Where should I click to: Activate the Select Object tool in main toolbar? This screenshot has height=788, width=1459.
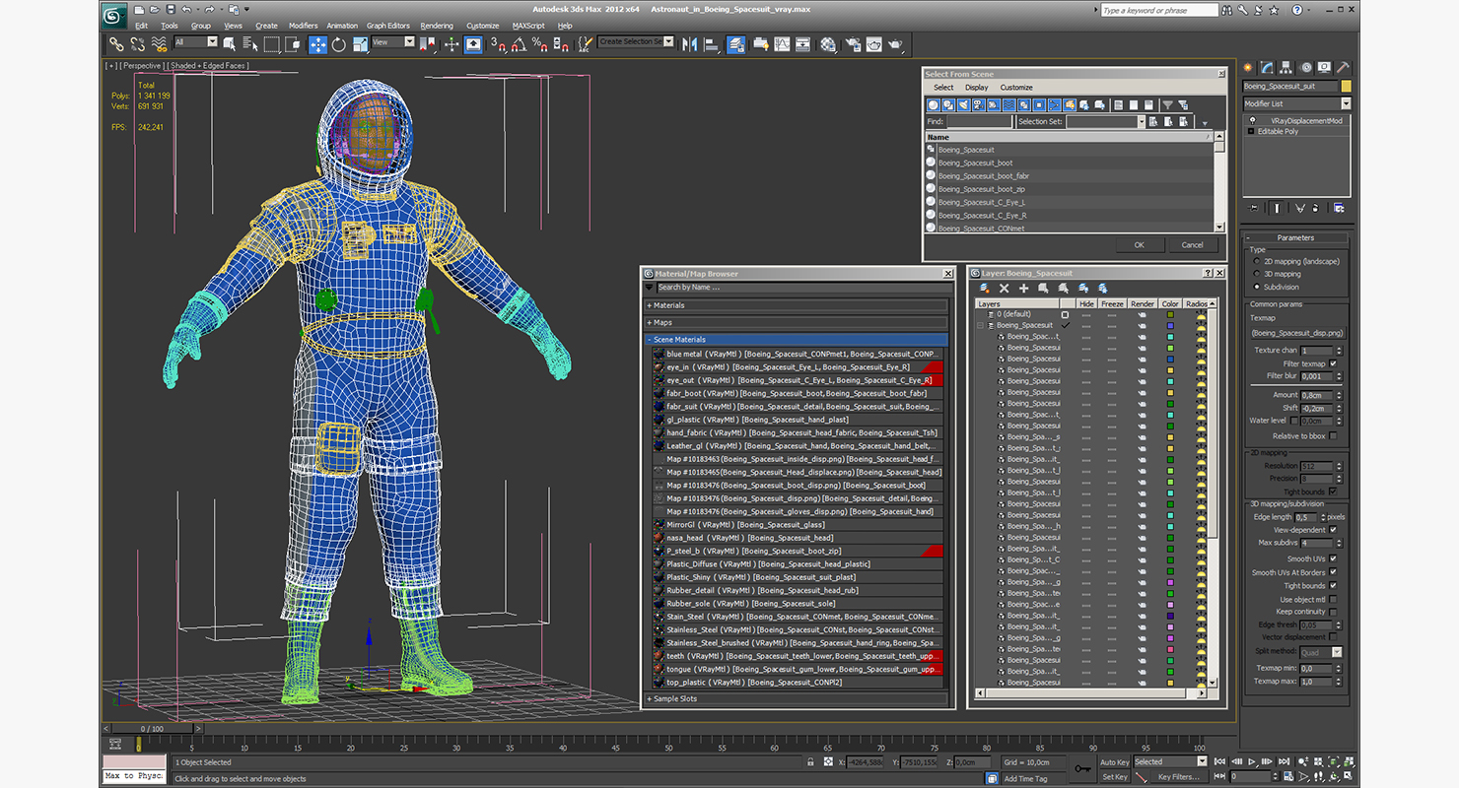pyautogui.click(x=230, y=44)
